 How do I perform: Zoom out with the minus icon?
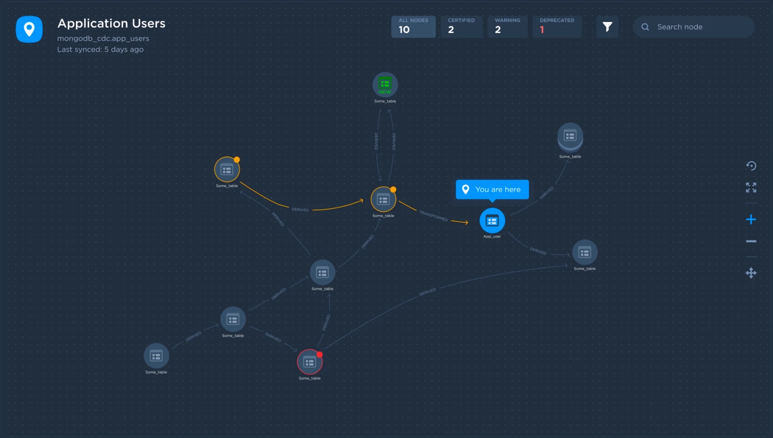point(751,241)
